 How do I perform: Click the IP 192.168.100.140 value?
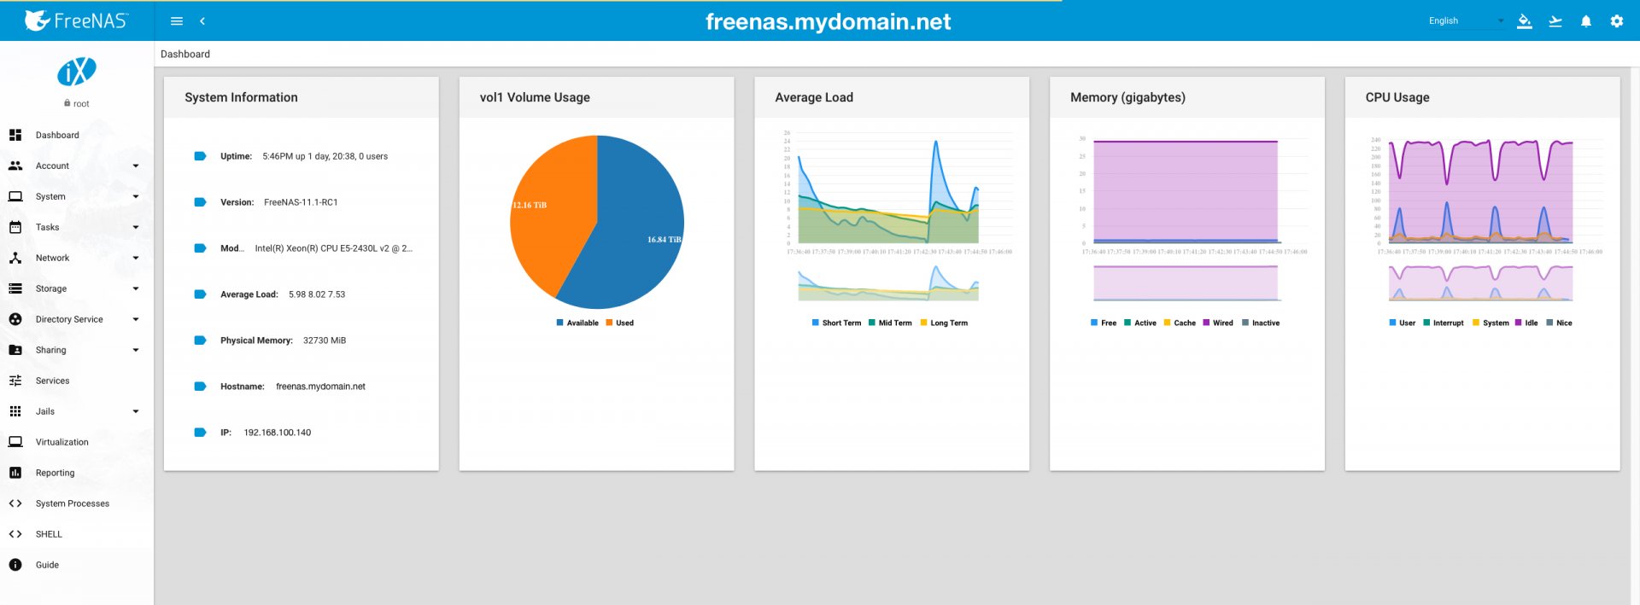[278, 433]
